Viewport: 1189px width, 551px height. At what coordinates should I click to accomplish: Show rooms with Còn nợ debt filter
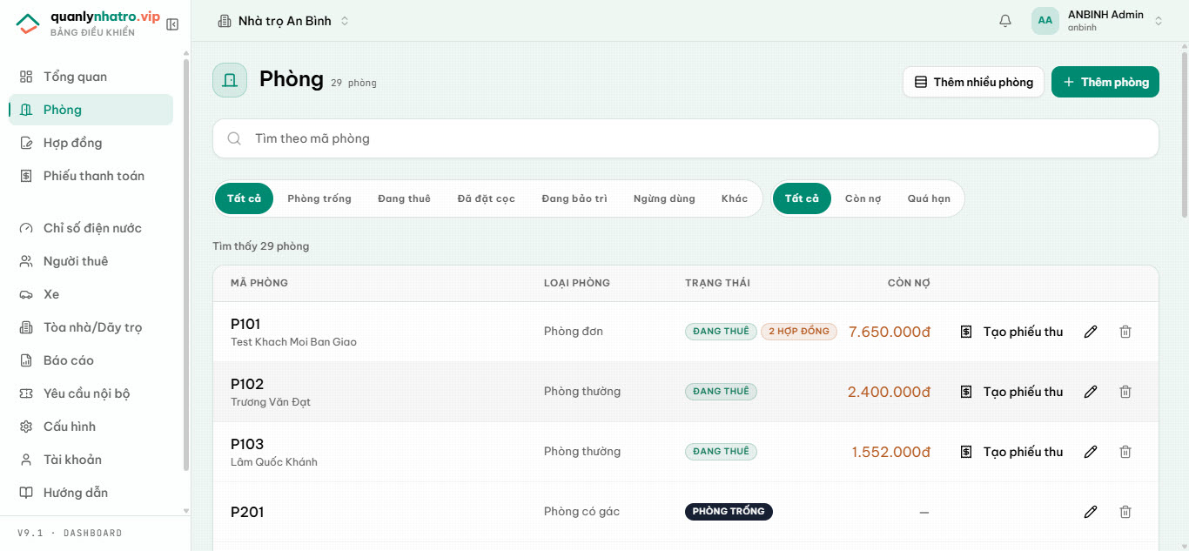click(863, 198)
